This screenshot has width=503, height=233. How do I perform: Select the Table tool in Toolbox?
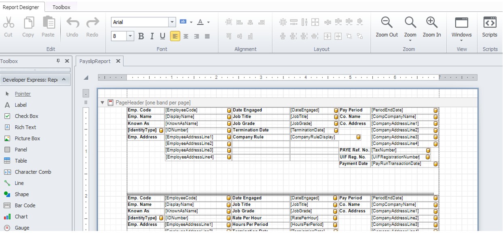pos(21,161)
